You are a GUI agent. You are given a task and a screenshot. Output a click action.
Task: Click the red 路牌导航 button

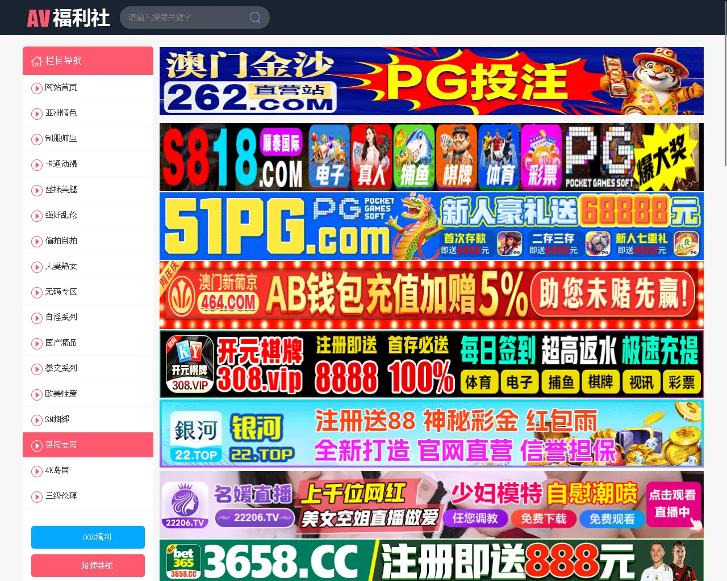coord(88,566)
